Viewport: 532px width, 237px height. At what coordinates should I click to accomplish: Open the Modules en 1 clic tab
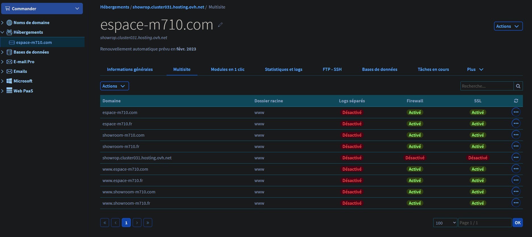[228, 69]
